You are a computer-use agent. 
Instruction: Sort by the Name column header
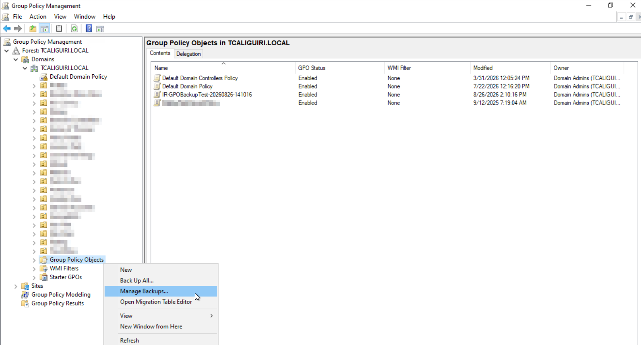223,68
